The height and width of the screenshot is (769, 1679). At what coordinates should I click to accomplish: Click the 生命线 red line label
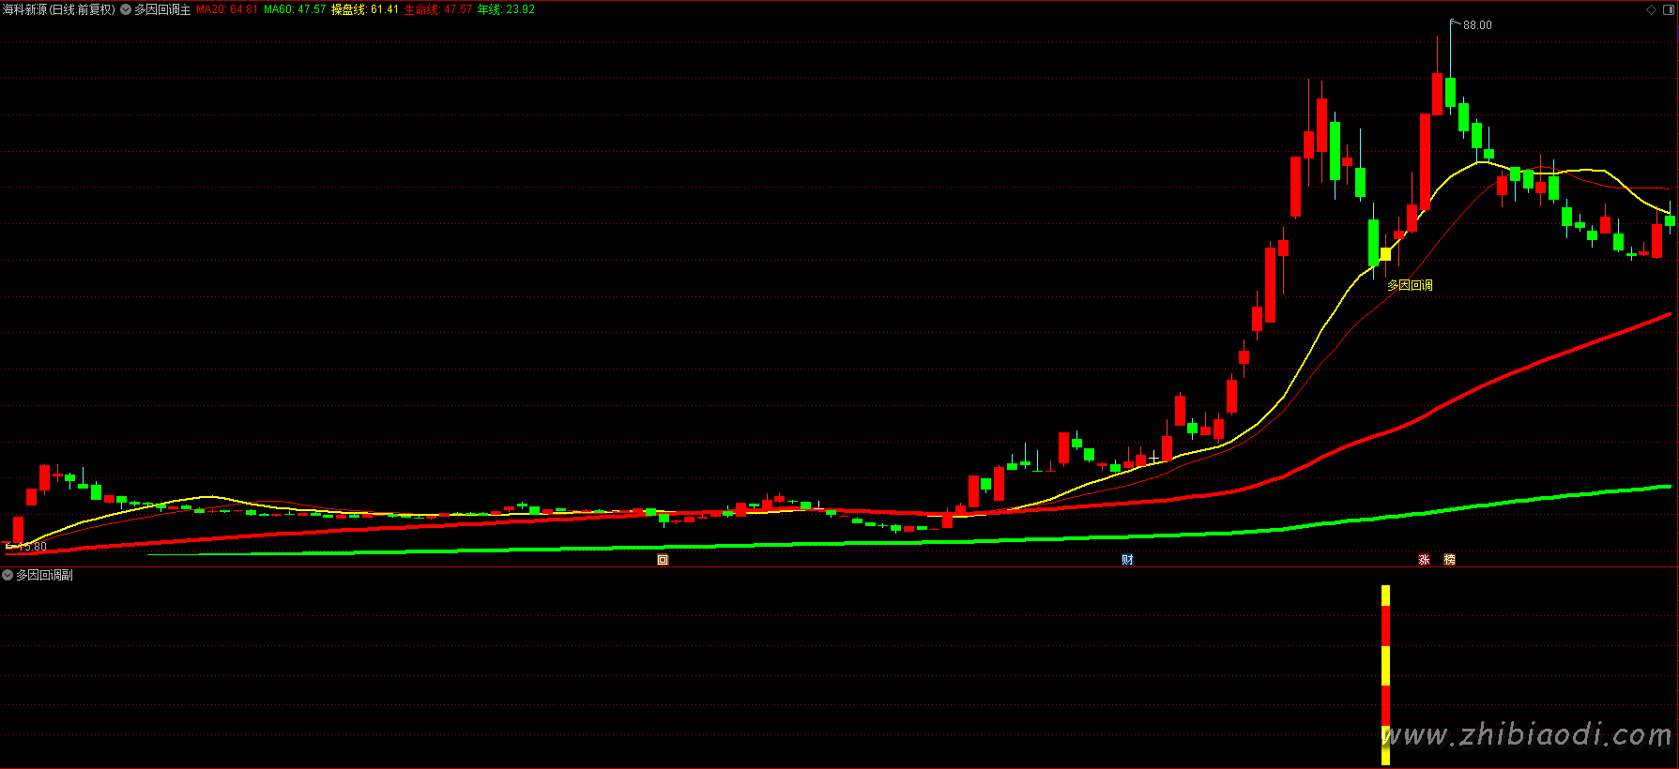pos(438,9)
